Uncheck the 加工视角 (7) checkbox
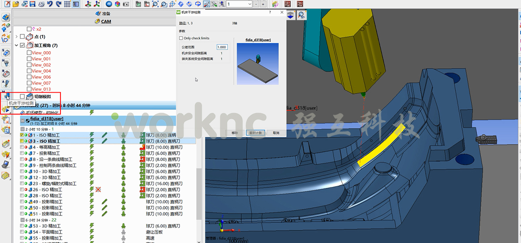 (22, 45)
